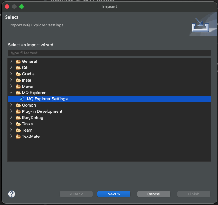Viewport: 218px width, 205px height.
Task: Expand the Plug-in Development category
Action: 11,111
